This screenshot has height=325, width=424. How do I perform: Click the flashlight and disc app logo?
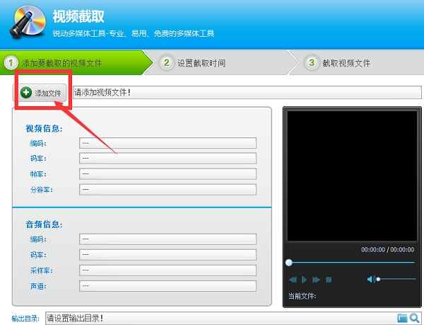pyautogui.click(x=28, y=22)
